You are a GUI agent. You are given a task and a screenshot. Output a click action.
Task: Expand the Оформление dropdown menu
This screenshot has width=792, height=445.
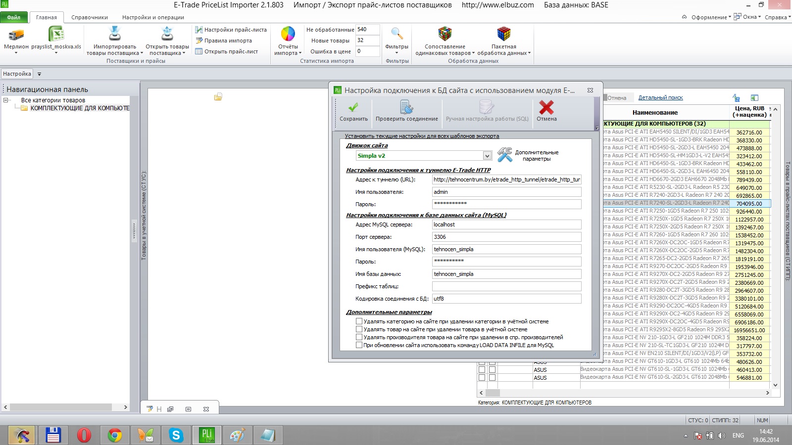(711, 17)
